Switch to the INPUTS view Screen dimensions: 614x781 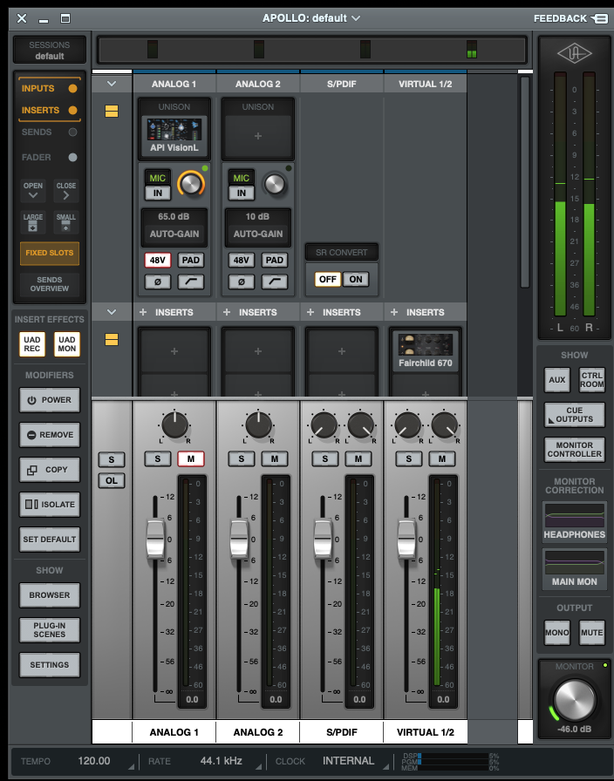[x=49, y=88]
